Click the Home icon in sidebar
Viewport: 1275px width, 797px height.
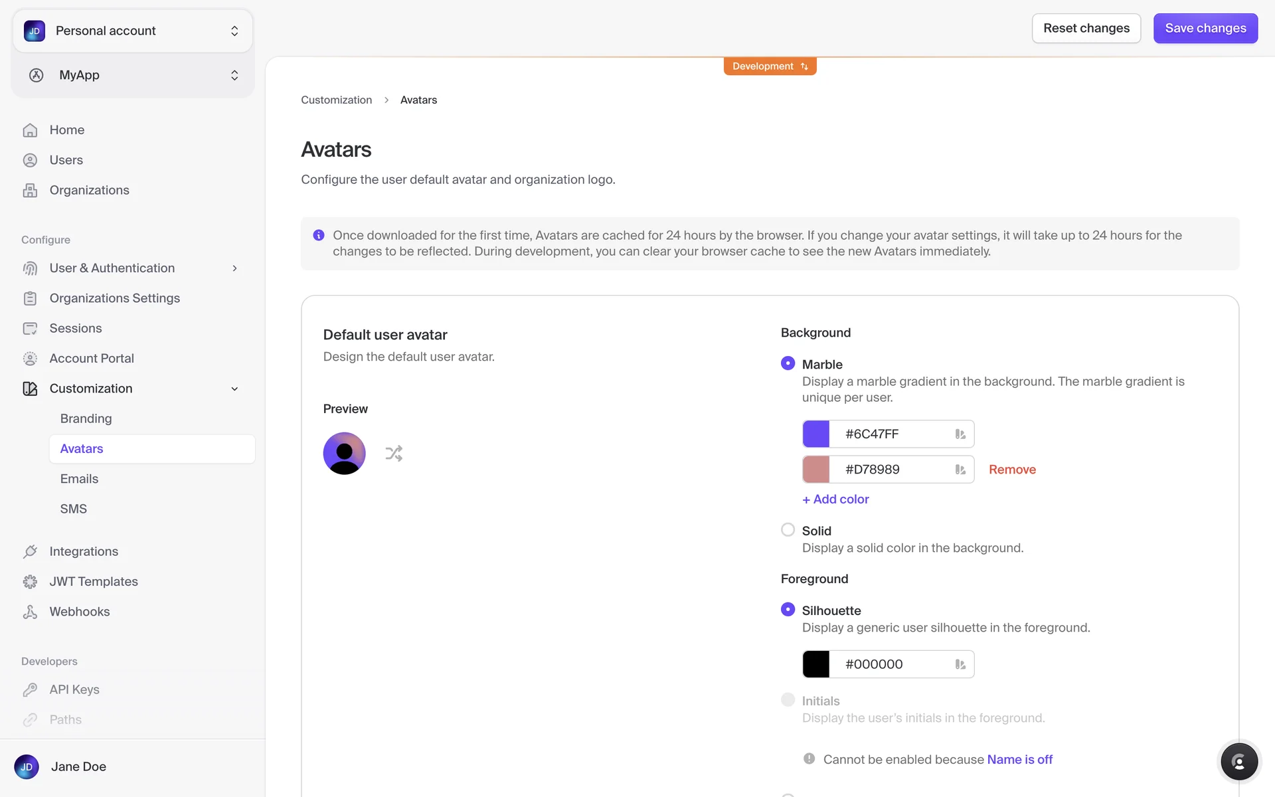(30, 130)
